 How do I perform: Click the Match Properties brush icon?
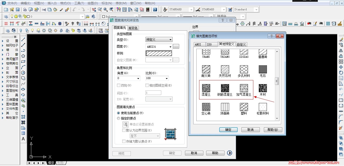(x=61, y=10)
